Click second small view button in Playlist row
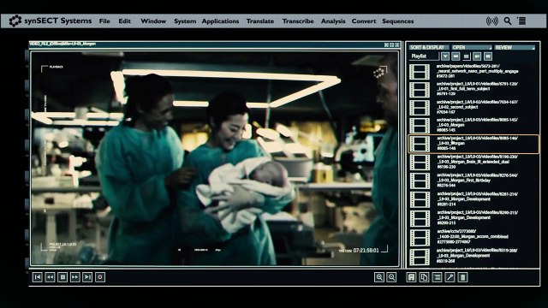This screenshot has height=308, width=548. click(x=466, y=56)
